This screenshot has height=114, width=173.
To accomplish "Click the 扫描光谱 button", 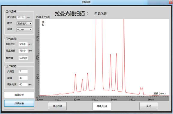I will [19, 103].
